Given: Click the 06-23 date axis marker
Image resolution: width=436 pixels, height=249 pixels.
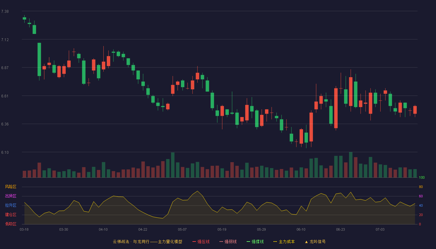Looking at the screenshot, I should click(x=340, y=229).
